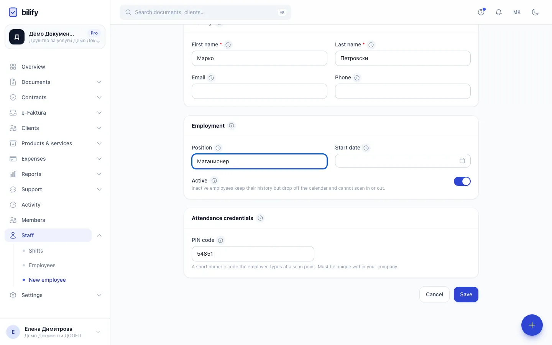Toggle the Active employee switch off

click(462, 181)
